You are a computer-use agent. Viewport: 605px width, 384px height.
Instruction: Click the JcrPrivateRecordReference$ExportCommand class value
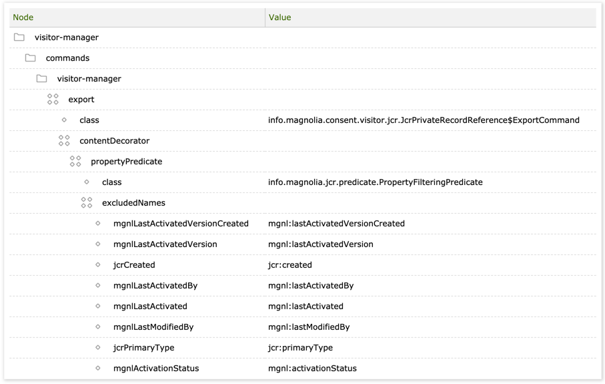424,120
